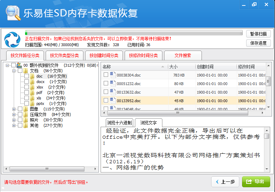Click the 压缩文件 folder icon
The height and width of the screenshot is (192, 275).
(x=26, y=114)
